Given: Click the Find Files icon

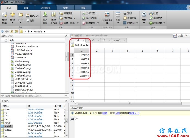Looking at the screenshot, I should [28, 16].
